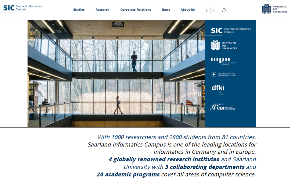Expand the Research navigation menu

102,10
